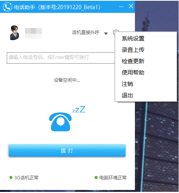Click the phone assistant logo icon

point(8,7)
